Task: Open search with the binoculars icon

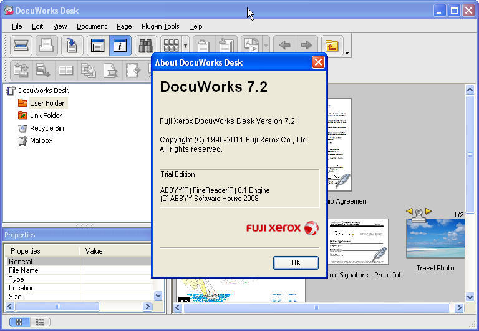Action: click(146, 46)
